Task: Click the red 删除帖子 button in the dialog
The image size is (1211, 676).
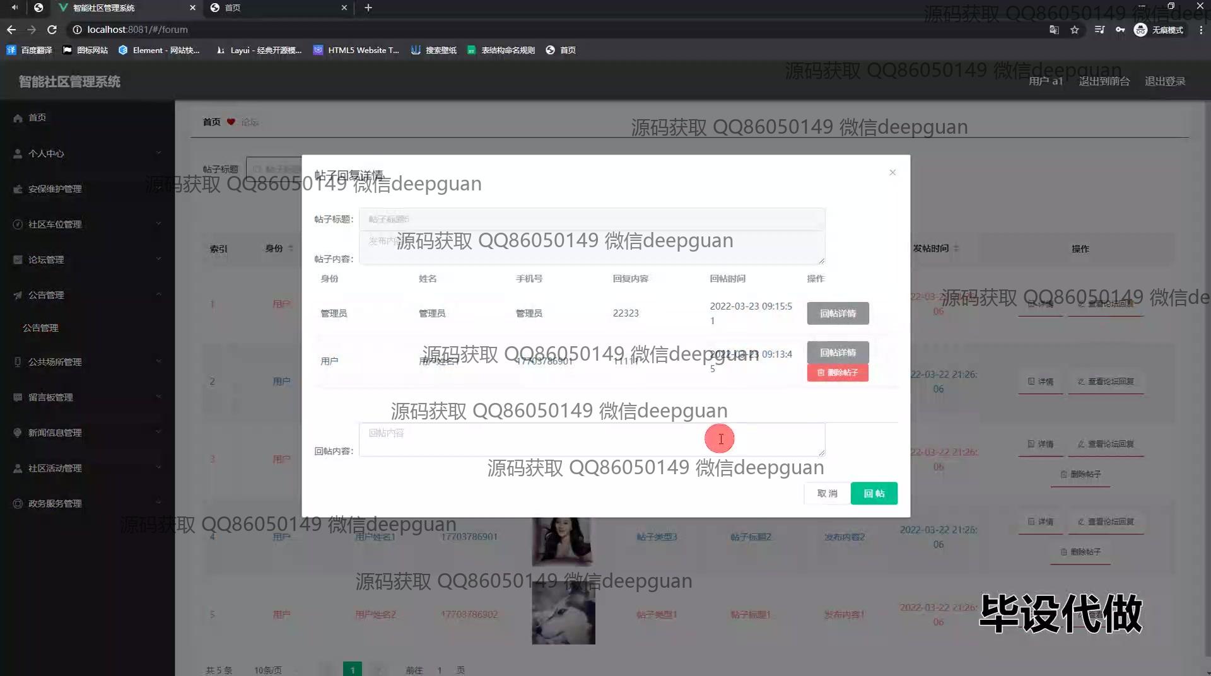Action: point(838,373)
